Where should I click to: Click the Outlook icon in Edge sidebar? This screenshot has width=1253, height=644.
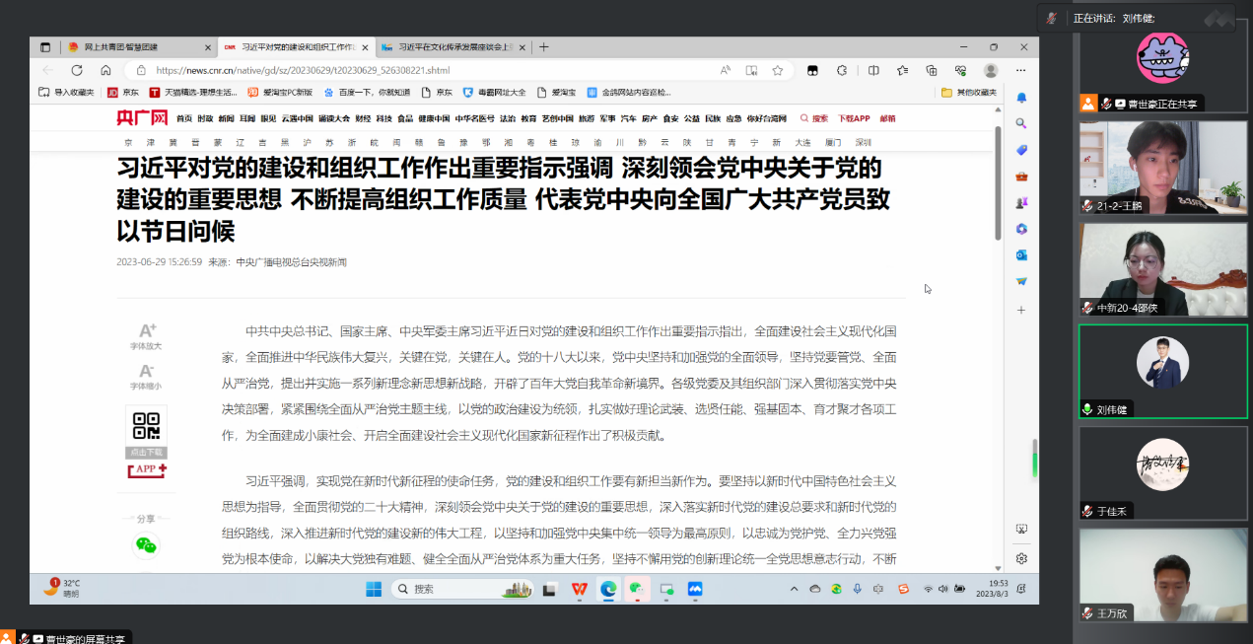1021,254
